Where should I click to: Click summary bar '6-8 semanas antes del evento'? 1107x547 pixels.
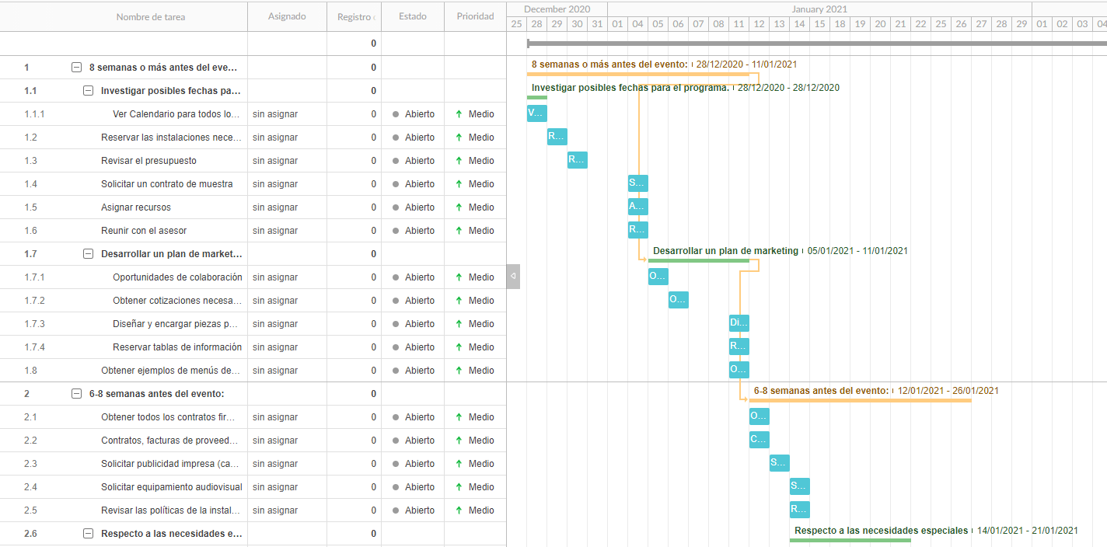point(861,401)
